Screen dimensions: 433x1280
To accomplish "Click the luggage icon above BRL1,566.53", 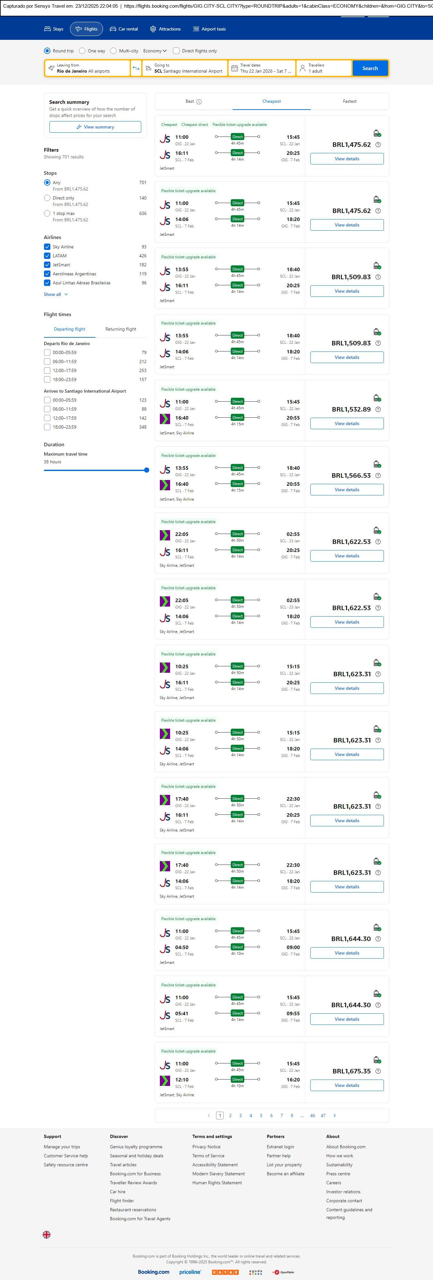I will (x=377, y=464).
